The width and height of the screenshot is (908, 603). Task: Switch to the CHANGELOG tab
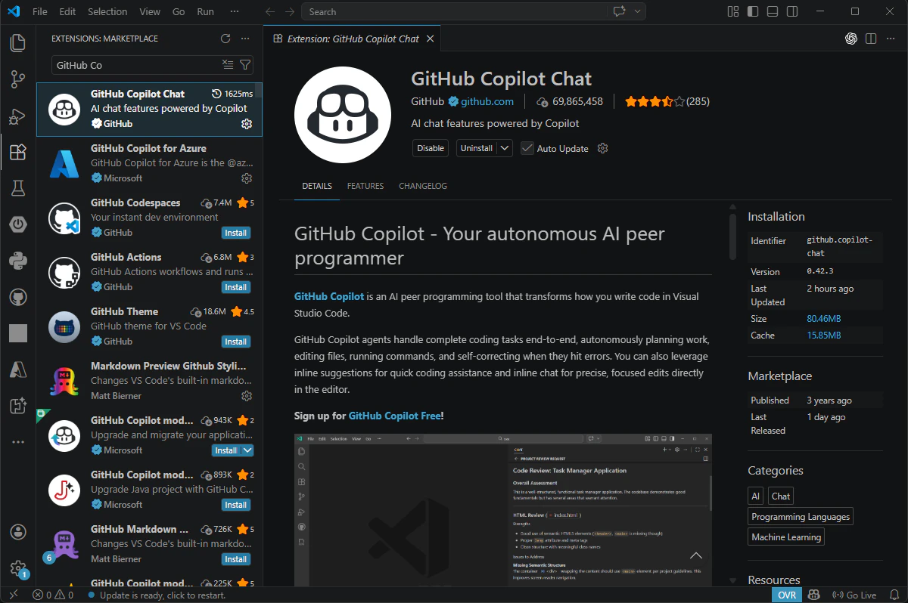423,186
